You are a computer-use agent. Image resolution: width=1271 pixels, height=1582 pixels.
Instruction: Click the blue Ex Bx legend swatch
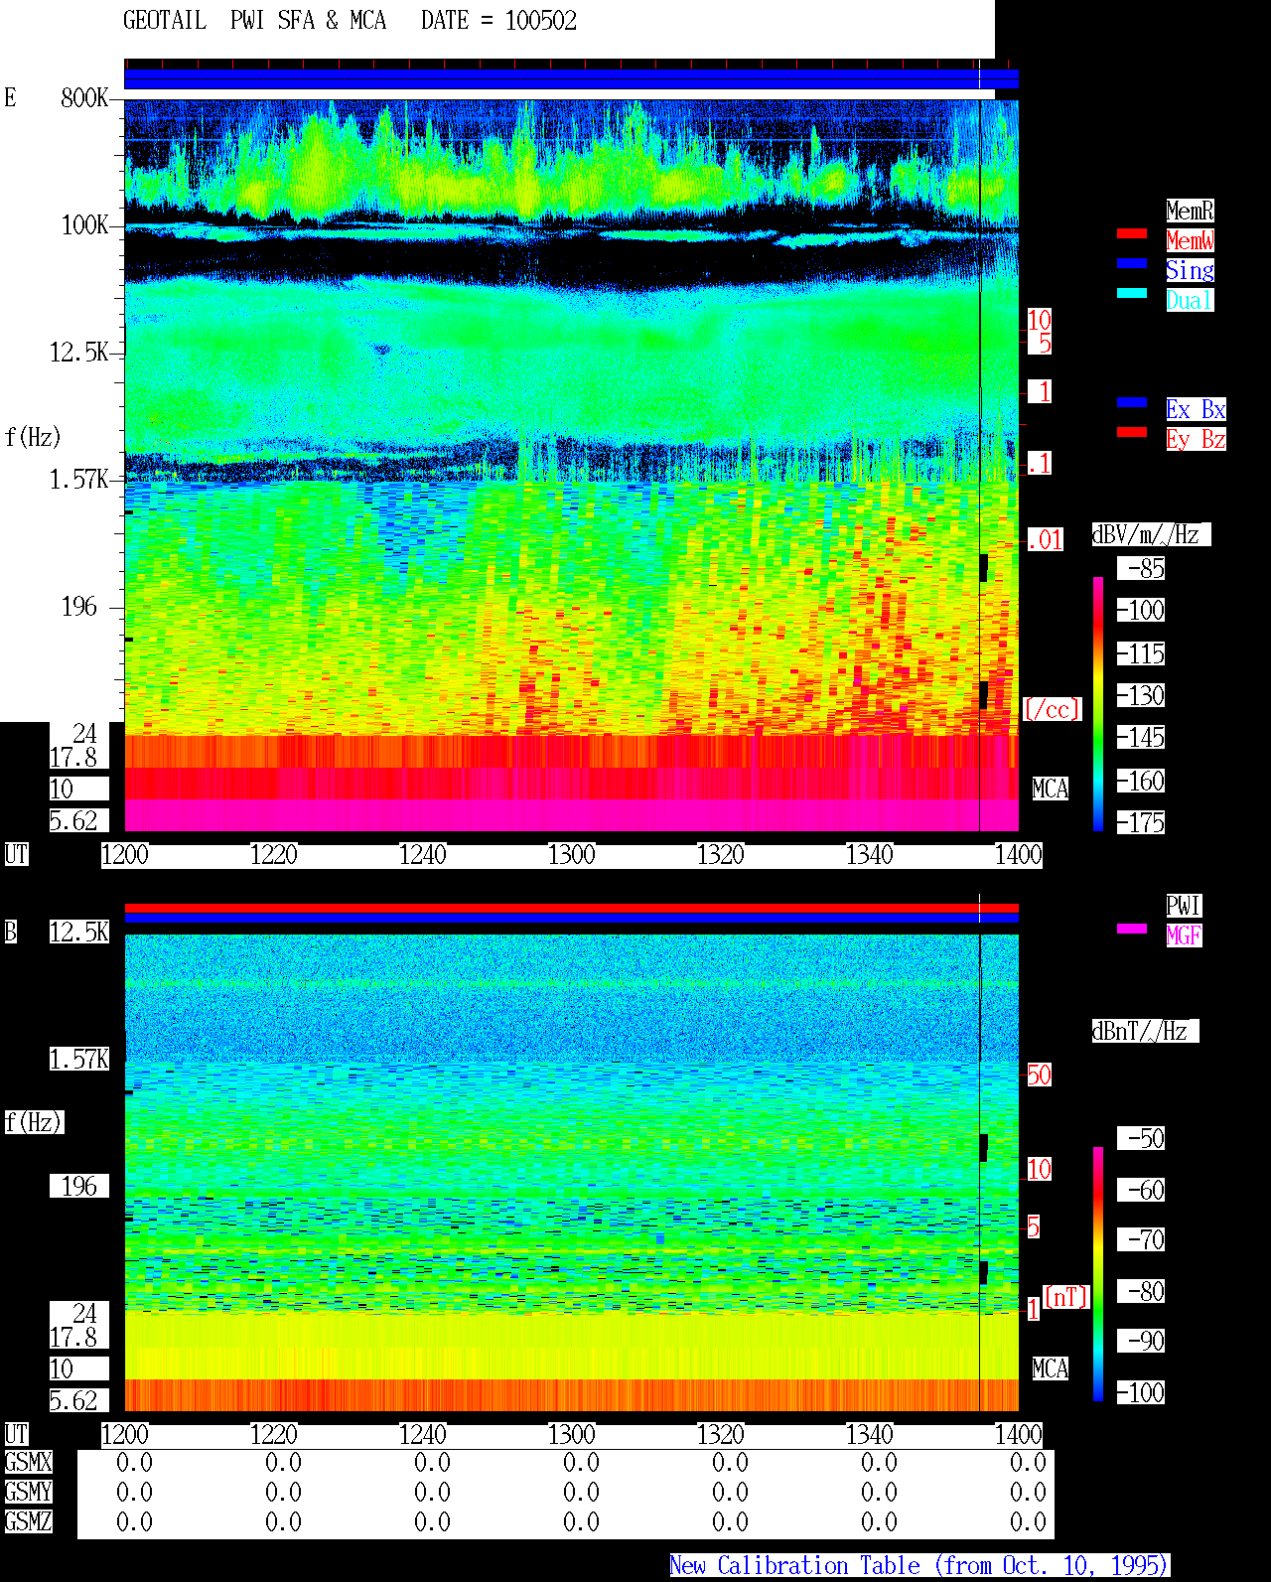pos(1132,402)
